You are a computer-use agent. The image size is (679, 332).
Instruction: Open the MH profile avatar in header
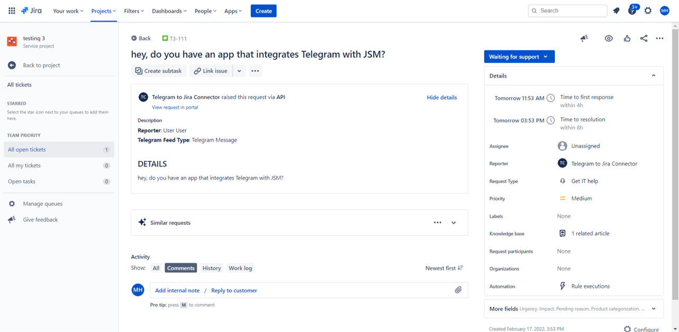(x=665, y=11)
